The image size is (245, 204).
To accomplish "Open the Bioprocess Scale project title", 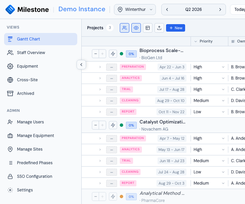I will pyautogui.click(x=161, y=51).
